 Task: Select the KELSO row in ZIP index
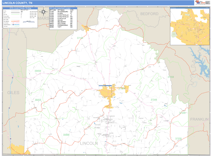(63, 20)
